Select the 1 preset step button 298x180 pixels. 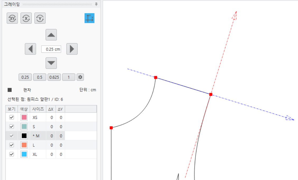pos(69,77)
